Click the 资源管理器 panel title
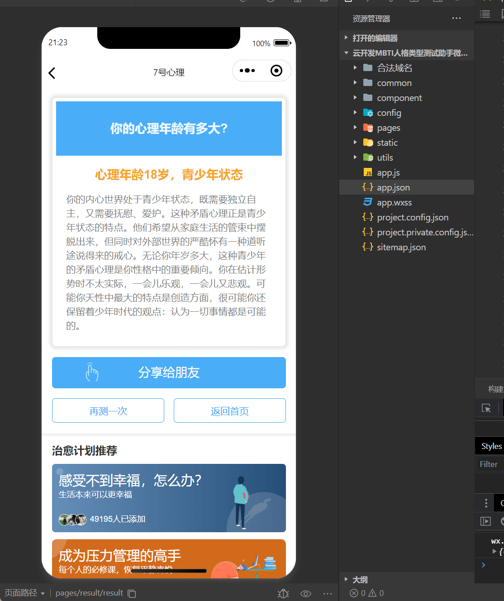 pyautogui.click(x=371, y=19)
